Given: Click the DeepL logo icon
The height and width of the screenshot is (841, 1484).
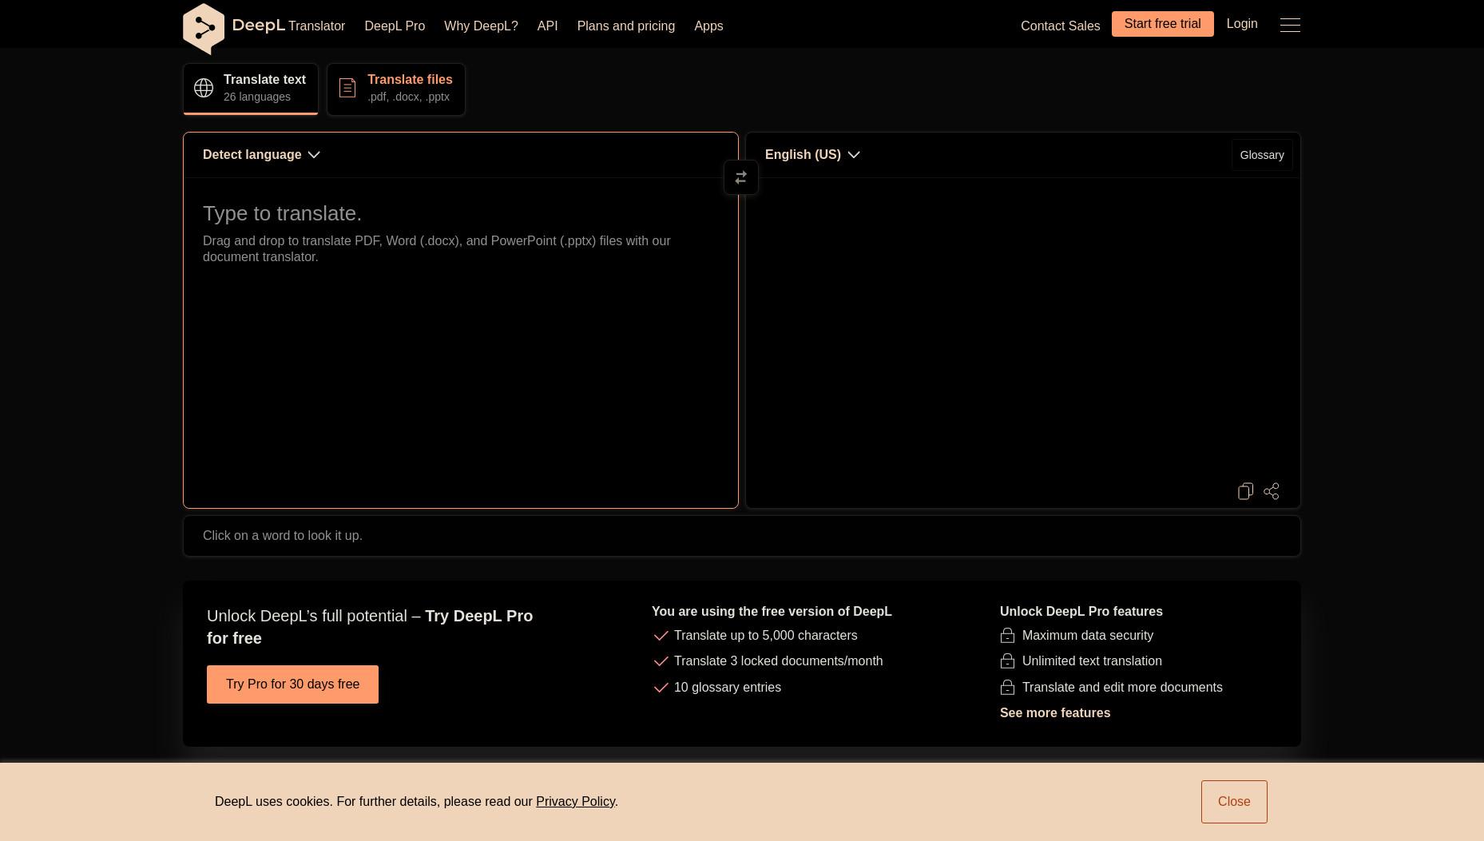Looking at the screenshot, I should coord(204,29).
